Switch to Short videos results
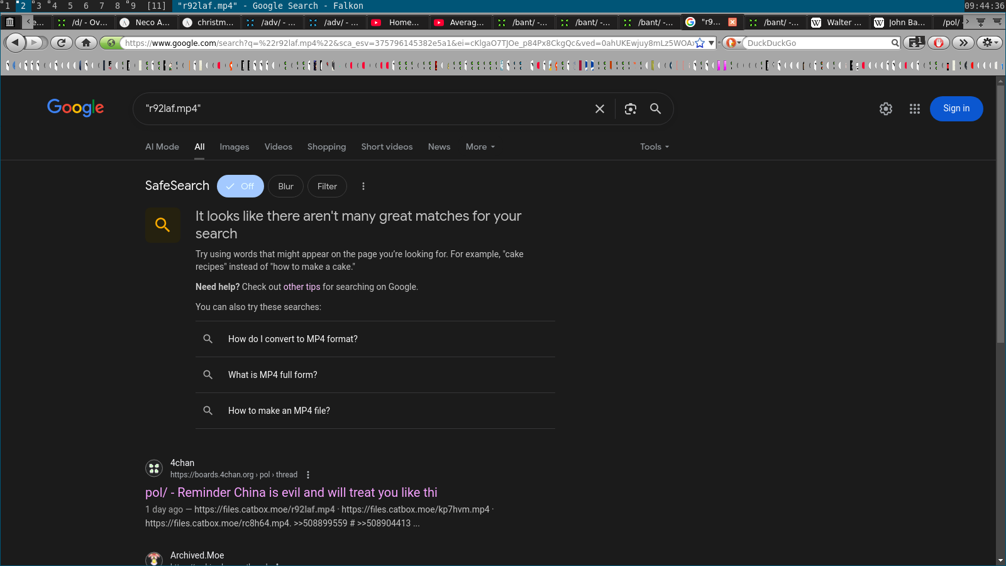Image resolution: width=1006 pixels, height=566 pixels. pyautogui.click(x=387, y=147)
